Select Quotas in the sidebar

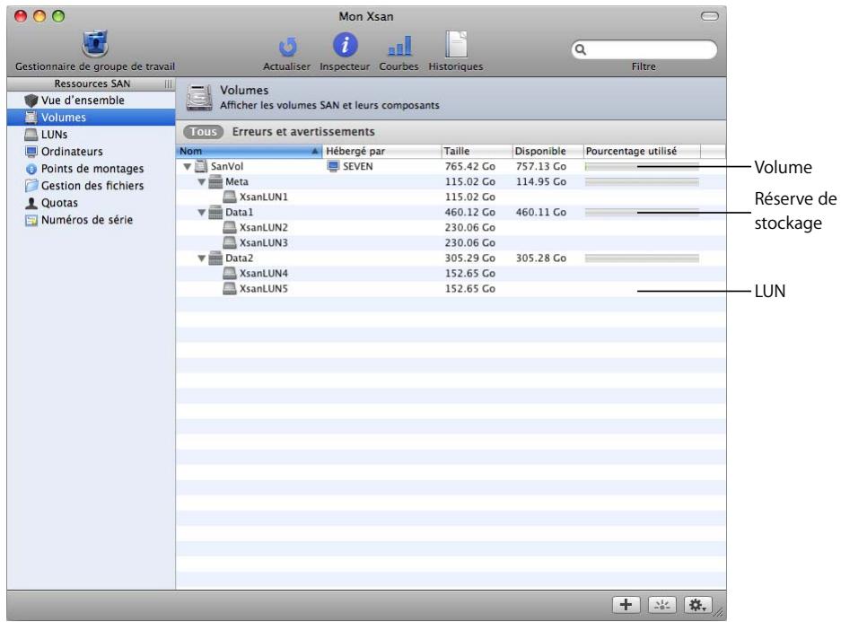51,203
